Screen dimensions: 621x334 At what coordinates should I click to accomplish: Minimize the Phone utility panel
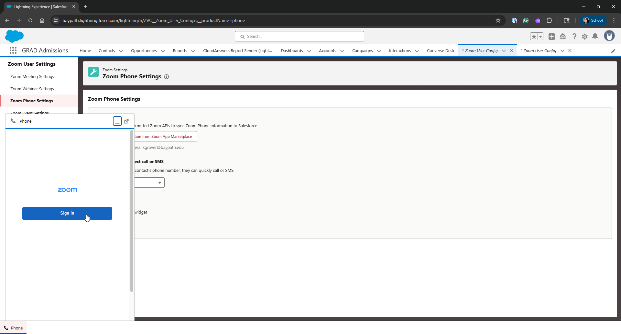coord(117,121)
